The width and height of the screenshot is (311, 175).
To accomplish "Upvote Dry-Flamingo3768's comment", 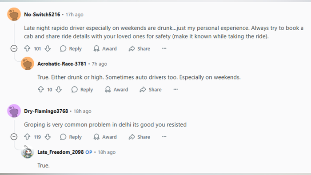I will pos(27,137).
